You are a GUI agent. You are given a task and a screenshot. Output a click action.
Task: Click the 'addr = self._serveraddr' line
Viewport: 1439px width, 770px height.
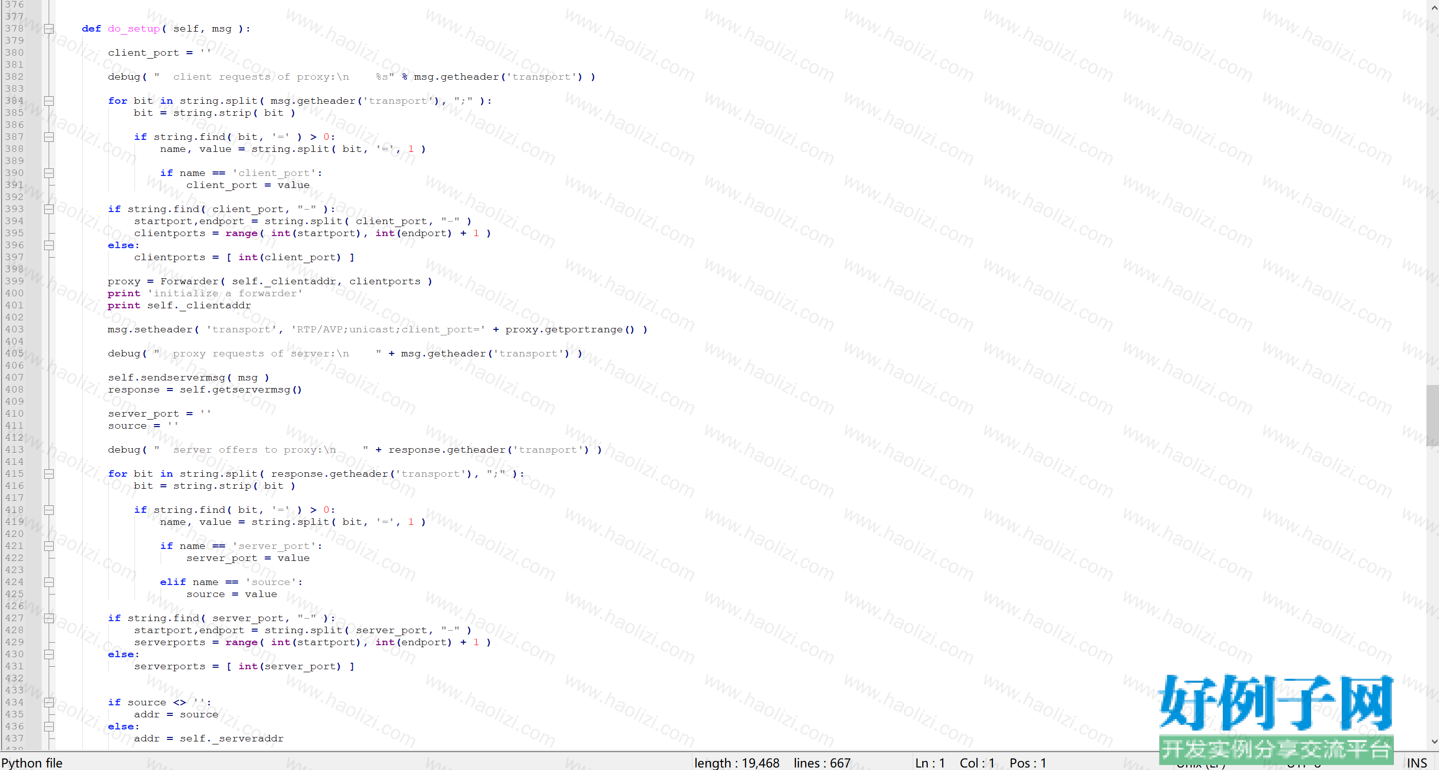click(209, 738)
